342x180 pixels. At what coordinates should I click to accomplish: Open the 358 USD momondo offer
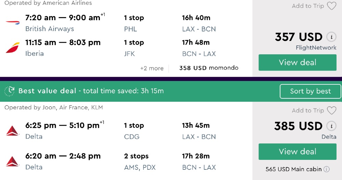(x=209, y=68)
